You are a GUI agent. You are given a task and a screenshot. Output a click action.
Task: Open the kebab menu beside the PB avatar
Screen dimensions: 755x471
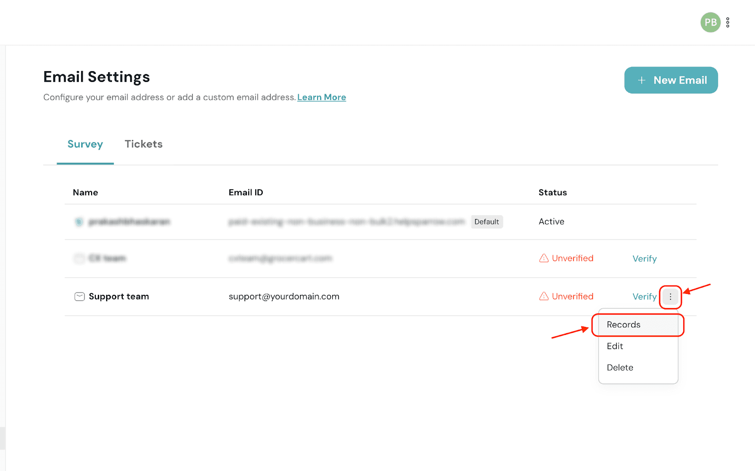pyautogui.click(x=728, y=23)
